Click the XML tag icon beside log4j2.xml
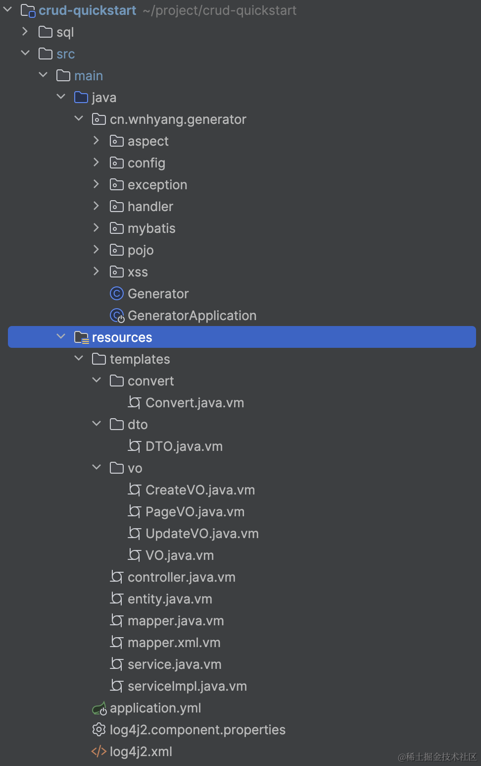Screen dimensions: 481x766 (99, 752)
